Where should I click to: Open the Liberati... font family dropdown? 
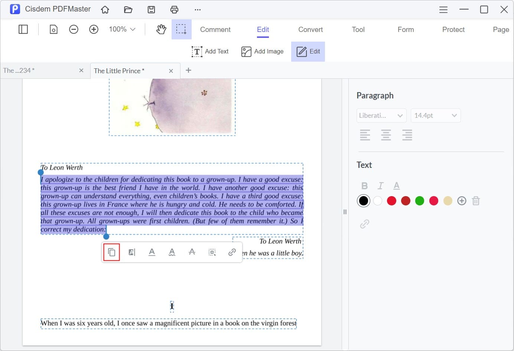pos(381,116)
